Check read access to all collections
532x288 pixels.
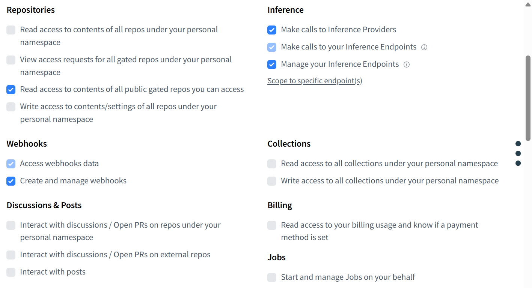(272, 164)
